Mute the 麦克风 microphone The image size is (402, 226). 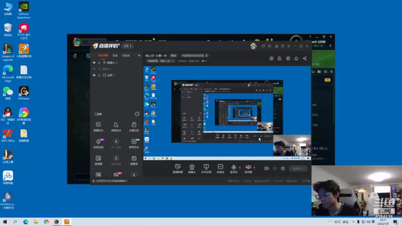pos(234,169)
